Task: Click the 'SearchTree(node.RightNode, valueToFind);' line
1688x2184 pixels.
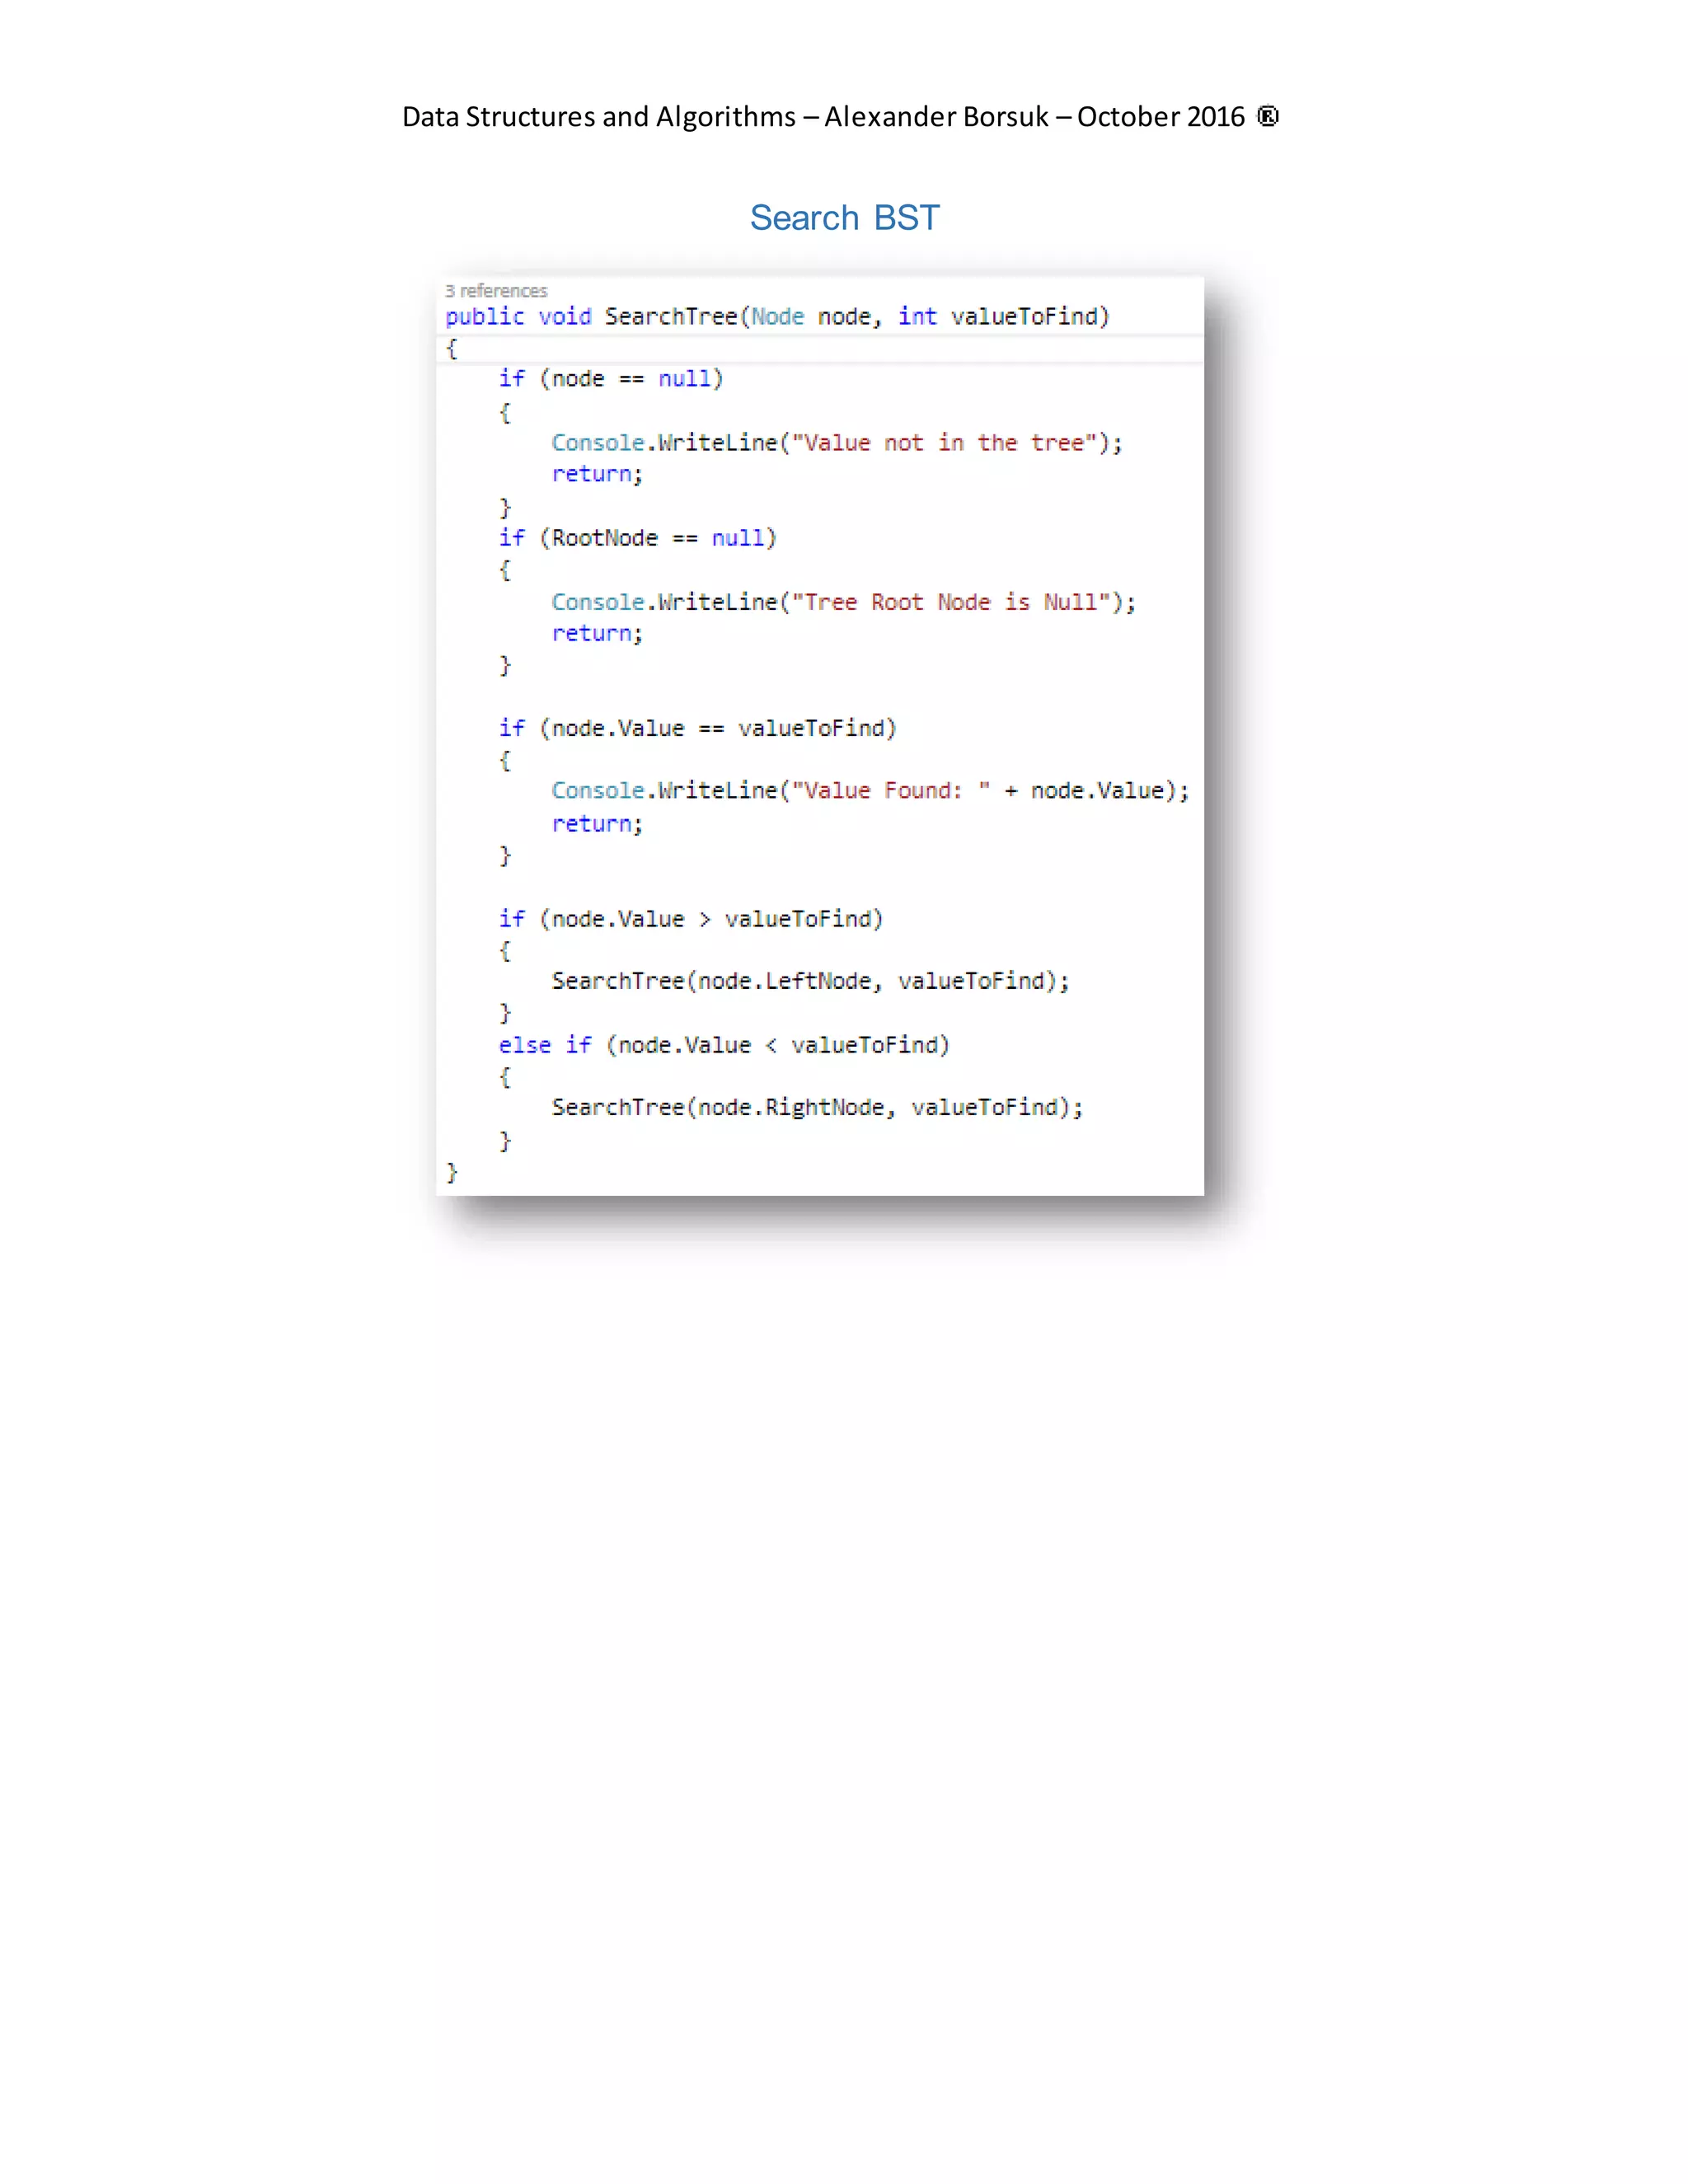Action: [817, 1108]
